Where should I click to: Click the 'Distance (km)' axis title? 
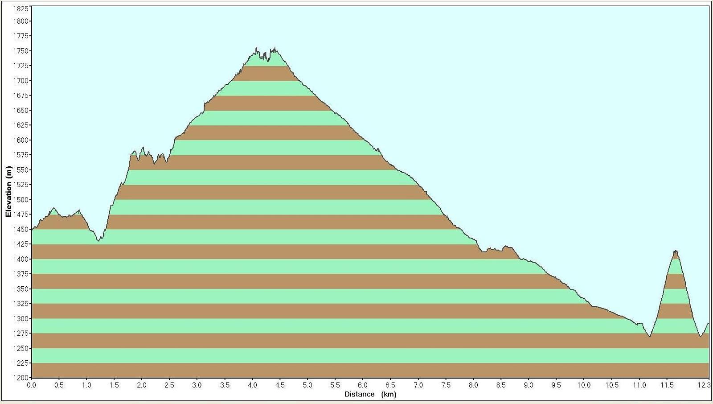370,394
